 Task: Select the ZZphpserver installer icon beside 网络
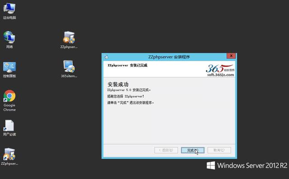[69, 40]
